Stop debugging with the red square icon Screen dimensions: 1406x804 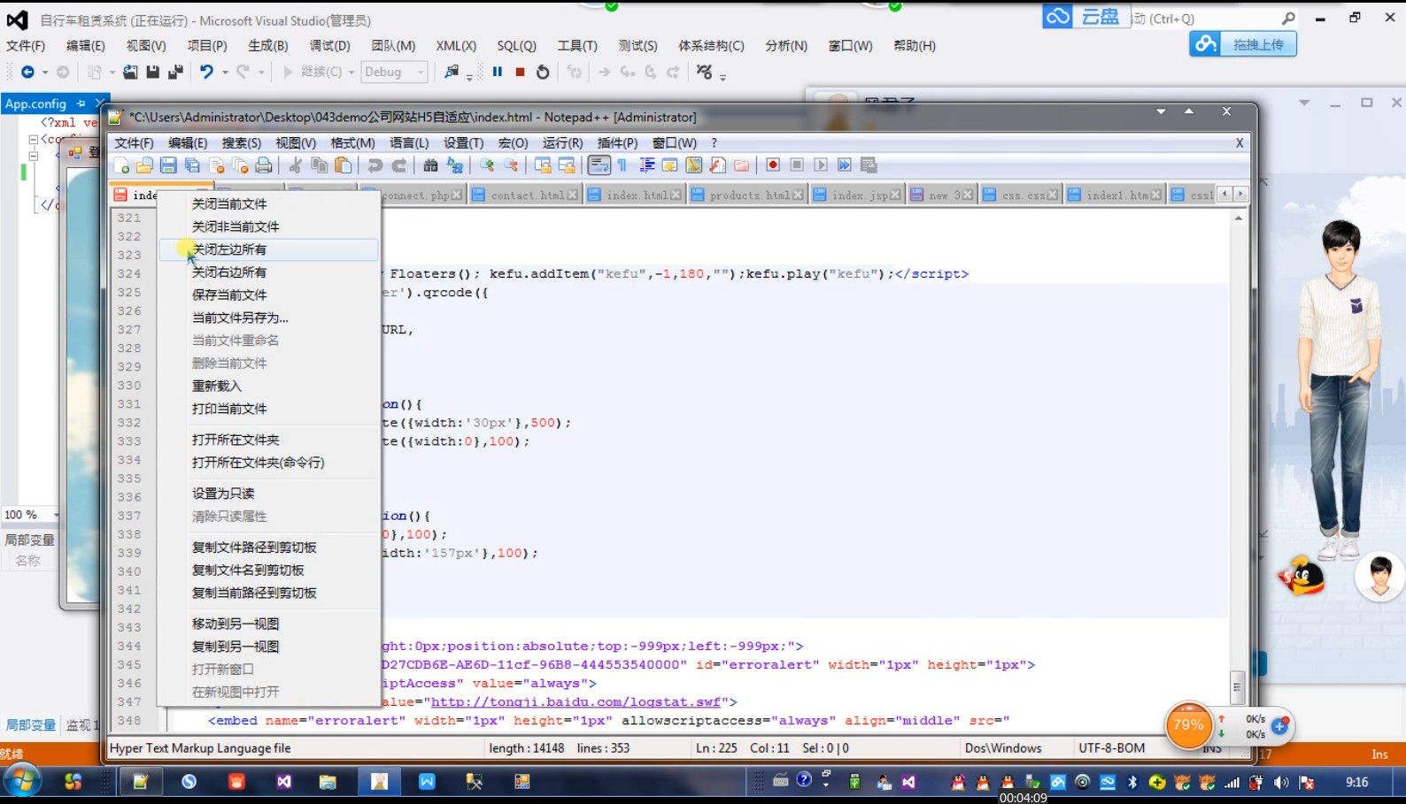(521, 72)
